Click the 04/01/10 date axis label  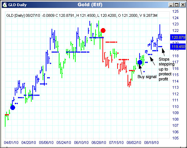click(11, 143)
